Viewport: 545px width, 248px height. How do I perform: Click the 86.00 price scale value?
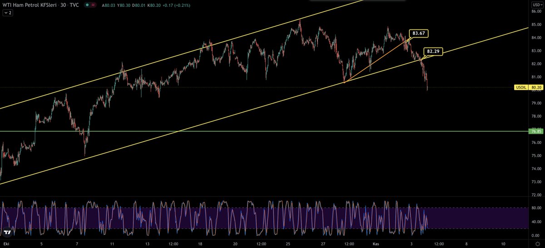[x=536, y=12]
